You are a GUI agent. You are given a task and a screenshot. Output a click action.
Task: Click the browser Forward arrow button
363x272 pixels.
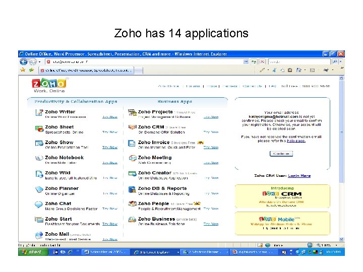33,62
